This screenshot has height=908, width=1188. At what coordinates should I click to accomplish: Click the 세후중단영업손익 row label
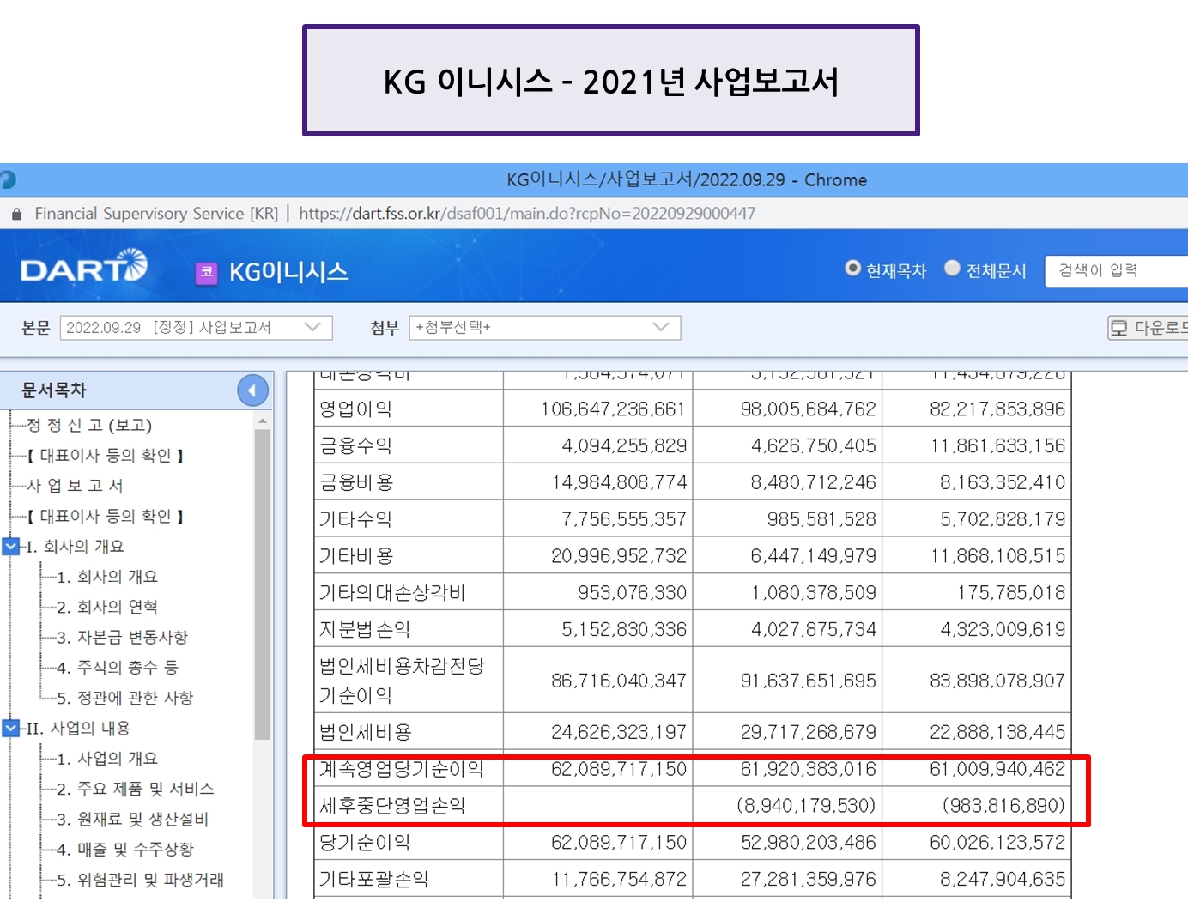click(392, 806)
